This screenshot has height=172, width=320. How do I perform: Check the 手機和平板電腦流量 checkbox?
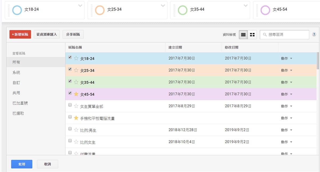(x=70, y=117)
